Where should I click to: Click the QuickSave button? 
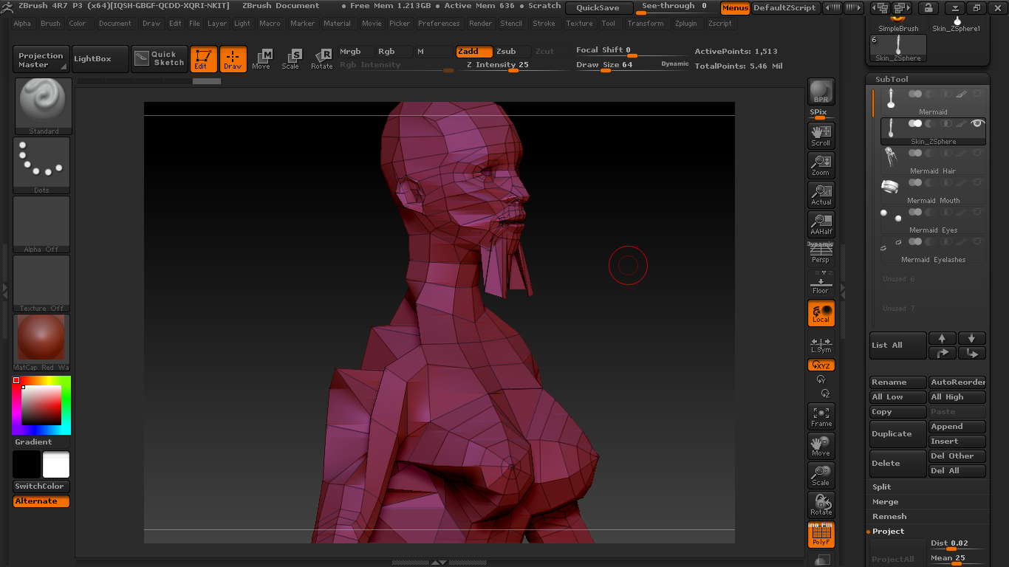[598, 8]
